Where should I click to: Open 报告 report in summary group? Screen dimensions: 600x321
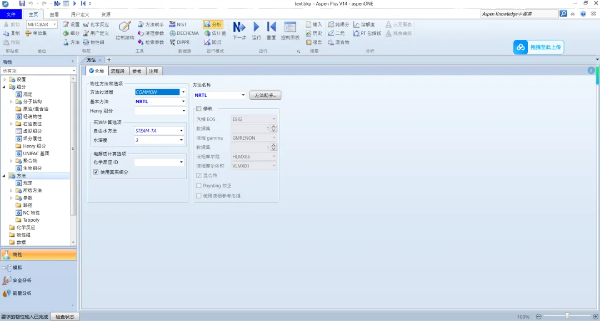tap(314, 42)
